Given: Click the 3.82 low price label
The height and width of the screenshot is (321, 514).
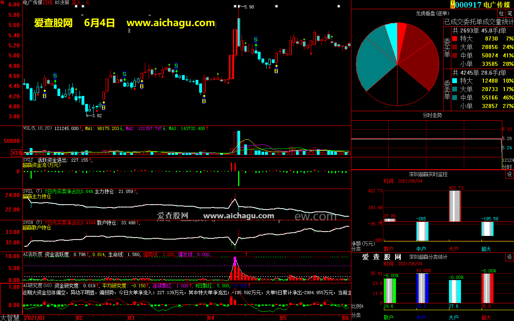Looking at the screenshot, I should tap(96, 116).
